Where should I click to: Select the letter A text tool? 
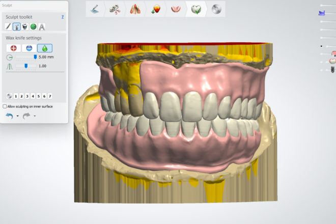[x=42, y=26]
